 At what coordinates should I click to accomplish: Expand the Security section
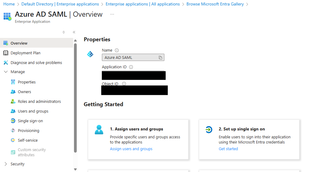tap(5, 164)
